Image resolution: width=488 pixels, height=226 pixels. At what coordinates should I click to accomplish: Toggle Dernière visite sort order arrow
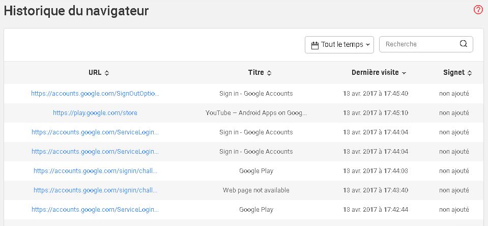[404, 73]
